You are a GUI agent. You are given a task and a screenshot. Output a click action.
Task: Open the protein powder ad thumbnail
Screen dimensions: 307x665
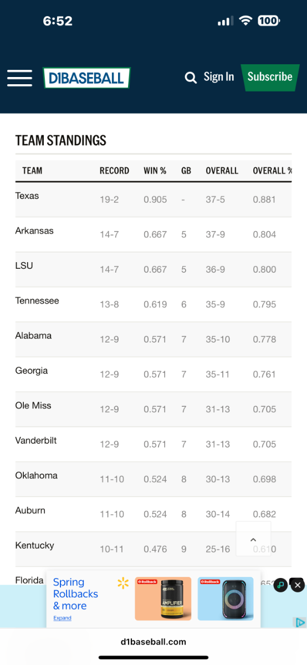coord(163,598)
